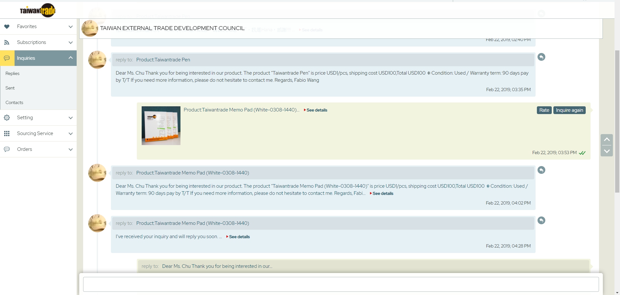Viewport: 620px width, 295px height.
Task: Expand the Setting menu chevron
Action: [71, 118]
